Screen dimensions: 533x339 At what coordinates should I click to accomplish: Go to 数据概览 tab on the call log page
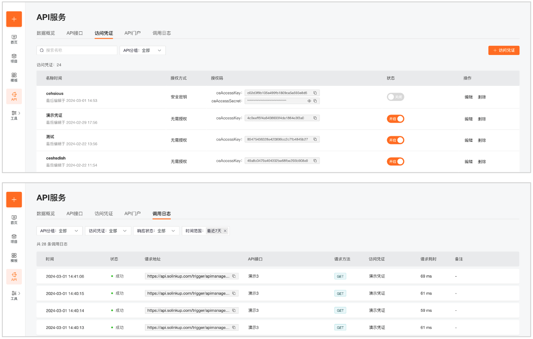(x=46, y=214)
